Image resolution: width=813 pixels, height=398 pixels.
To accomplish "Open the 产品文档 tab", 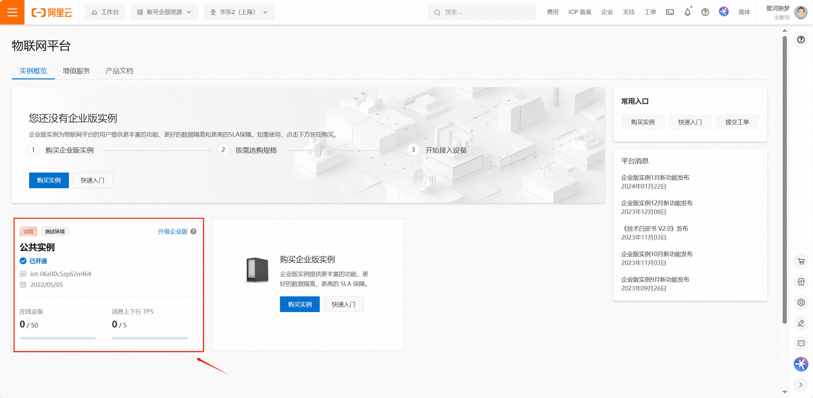I will pyautogui.click(x=119, y=71).
